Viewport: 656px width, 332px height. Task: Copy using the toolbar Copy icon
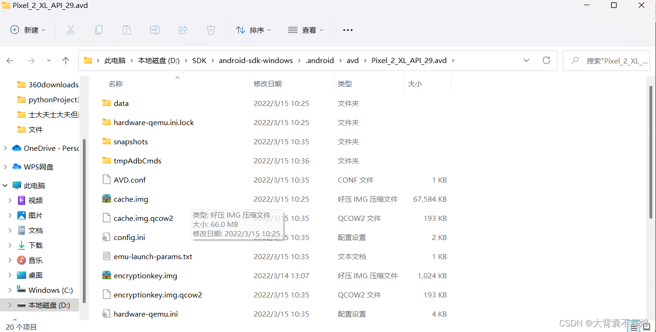click(99, 29)
